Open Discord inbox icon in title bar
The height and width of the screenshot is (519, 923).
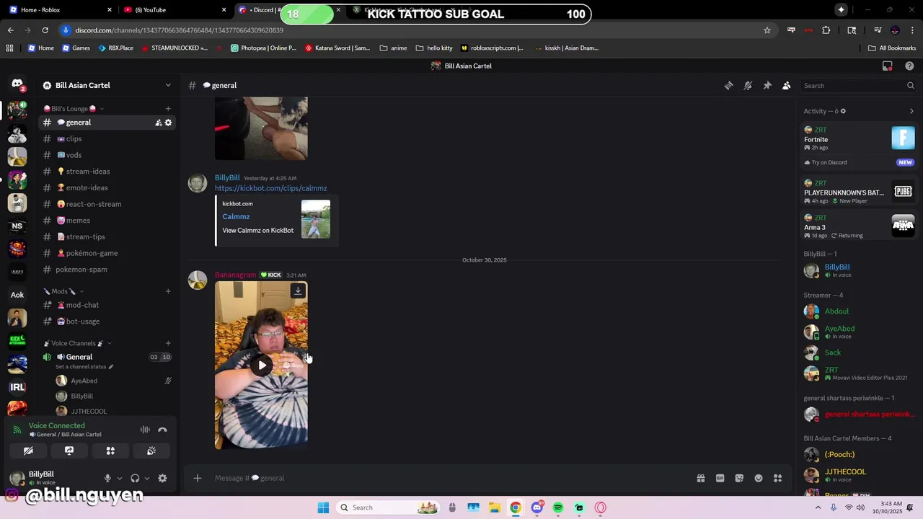(888, 66)
